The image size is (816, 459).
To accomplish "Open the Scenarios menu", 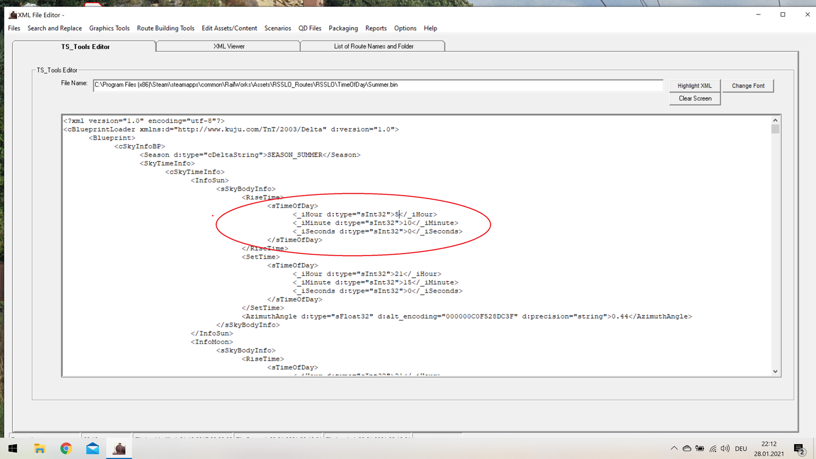I will [x=278, y=28].
